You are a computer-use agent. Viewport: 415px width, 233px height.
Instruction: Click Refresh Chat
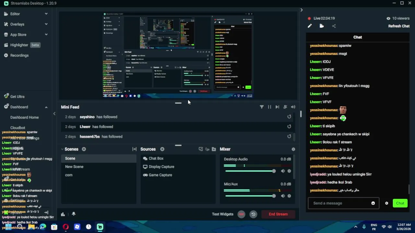click(x=399, y=26)
